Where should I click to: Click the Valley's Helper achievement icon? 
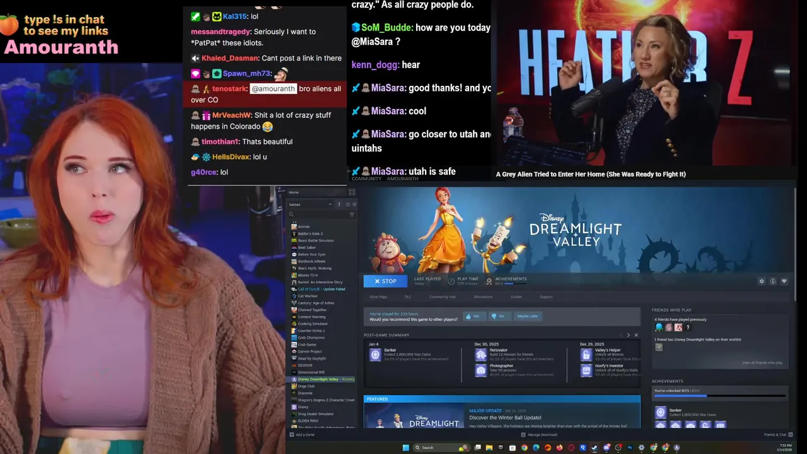pos(586,355)
